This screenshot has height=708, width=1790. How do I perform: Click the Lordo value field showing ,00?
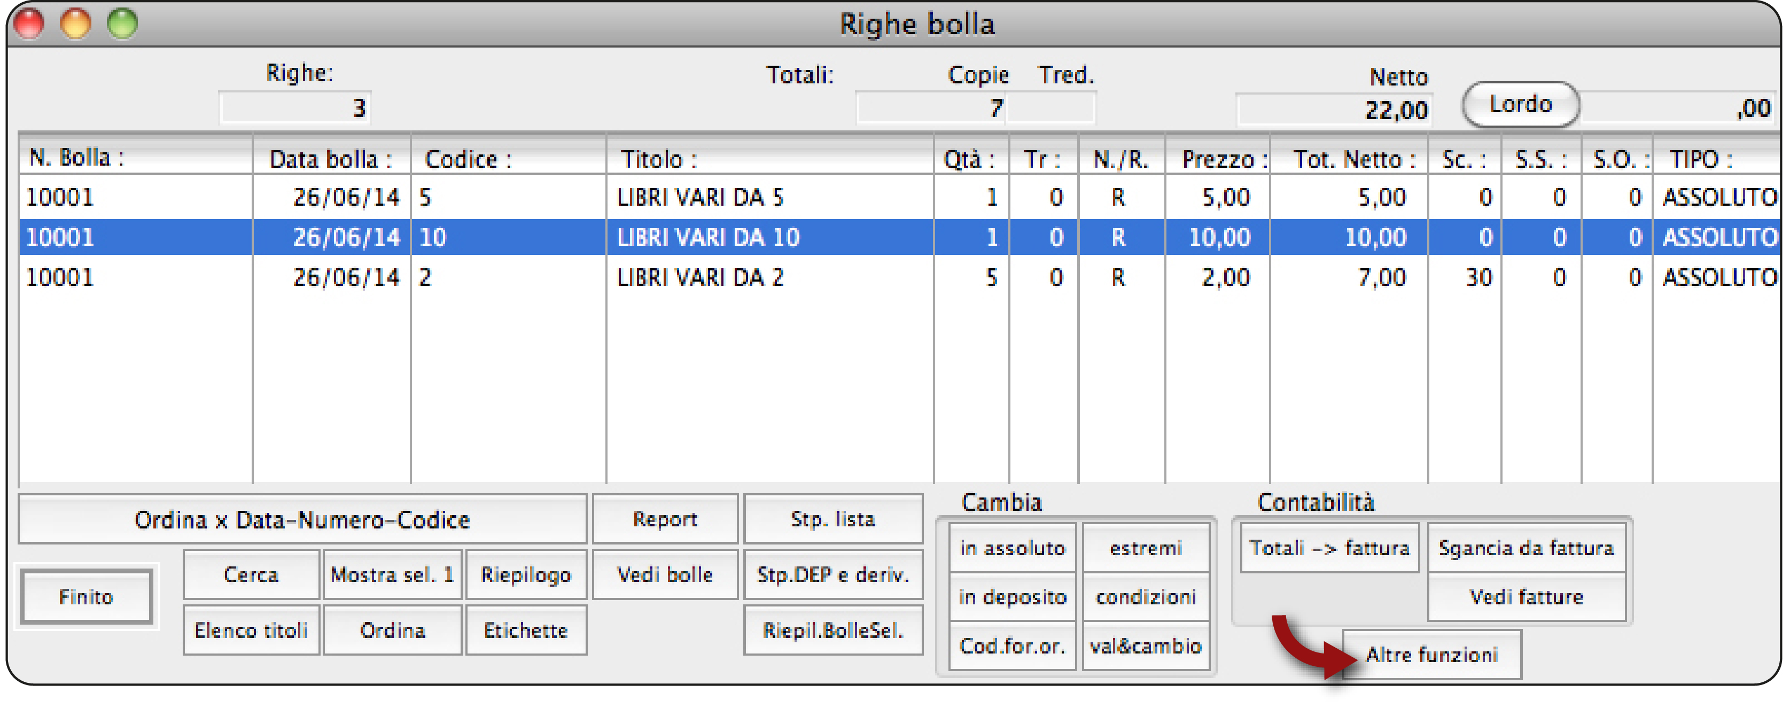(x=1677, y=108)
